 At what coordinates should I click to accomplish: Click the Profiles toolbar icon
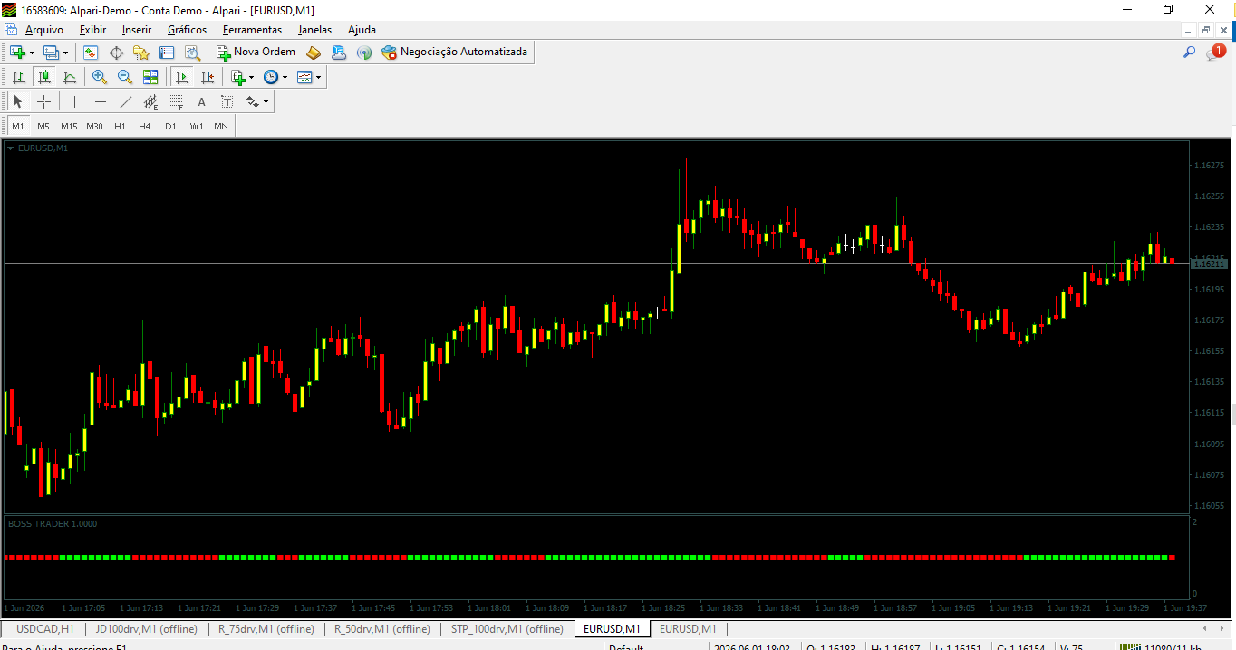click(51, 53)
